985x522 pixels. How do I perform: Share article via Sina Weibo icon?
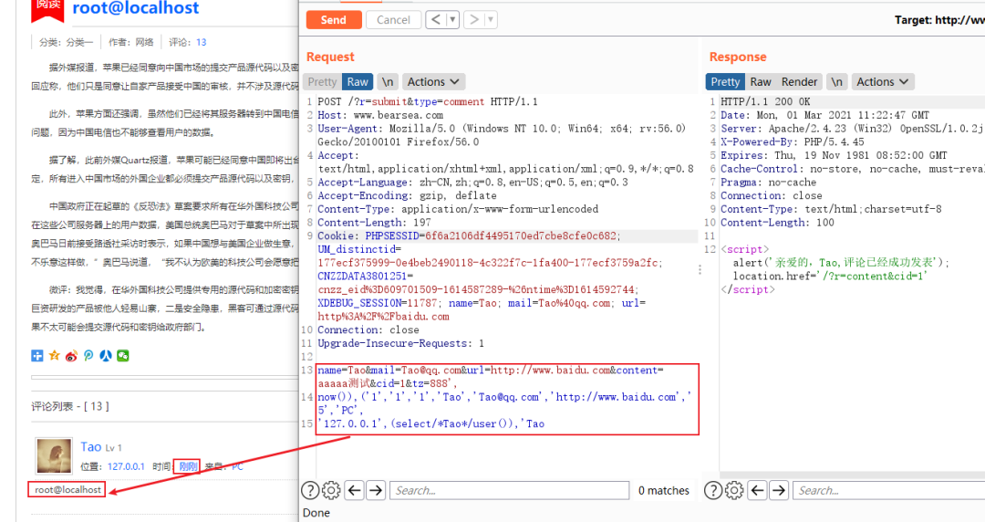coord(72,356)
